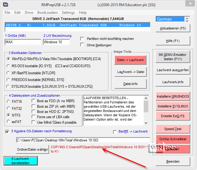
Task: Select FREEDOS bootable [KERNEL.SYS] option
Action: pyautogui.click(x=8, y=80)
